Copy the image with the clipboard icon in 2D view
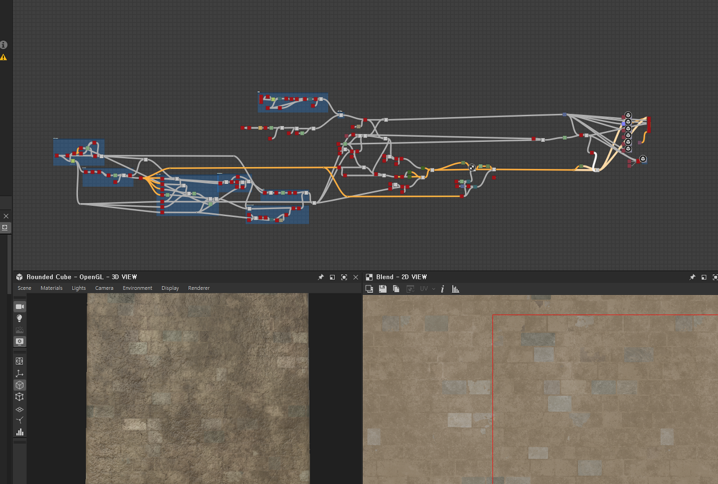The width and height of the screenshot is (718, 484). point(396,289)
